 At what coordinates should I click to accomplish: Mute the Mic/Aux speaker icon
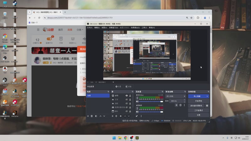coord(137,102)
